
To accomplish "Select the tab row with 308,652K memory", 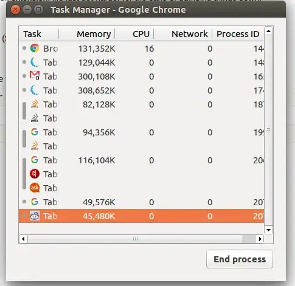I will pos(141,90).
